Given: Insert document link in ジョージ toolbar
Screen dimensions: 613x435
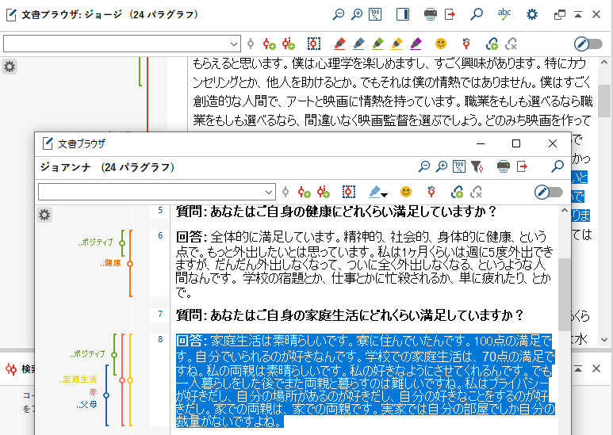Looking at the screenshot, I should (x=492, y=44).
